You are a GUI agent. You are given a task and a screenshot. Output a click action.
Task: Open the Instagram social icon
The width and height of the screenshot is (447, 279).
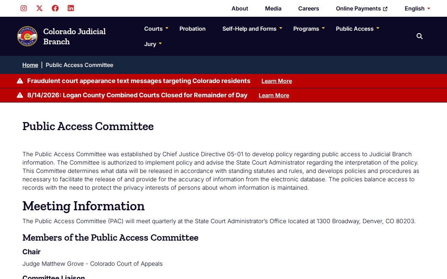click(24, 8)
